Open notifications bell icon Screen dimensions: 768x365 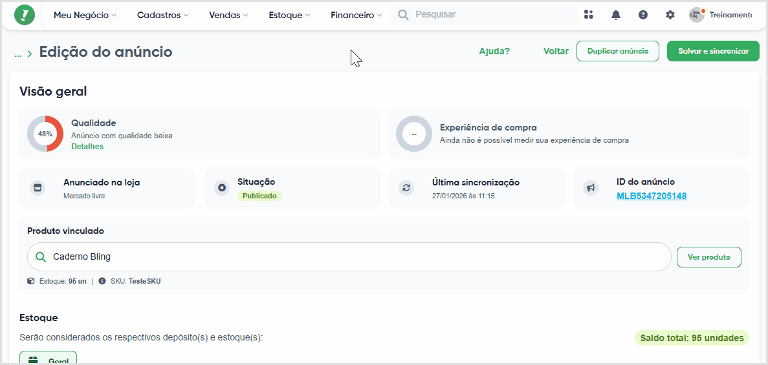coord(616,15)
